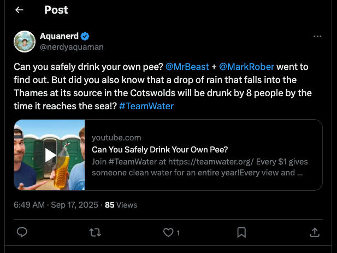
Task: Open the @MrBeast mention link
Action: click(187, 67)
